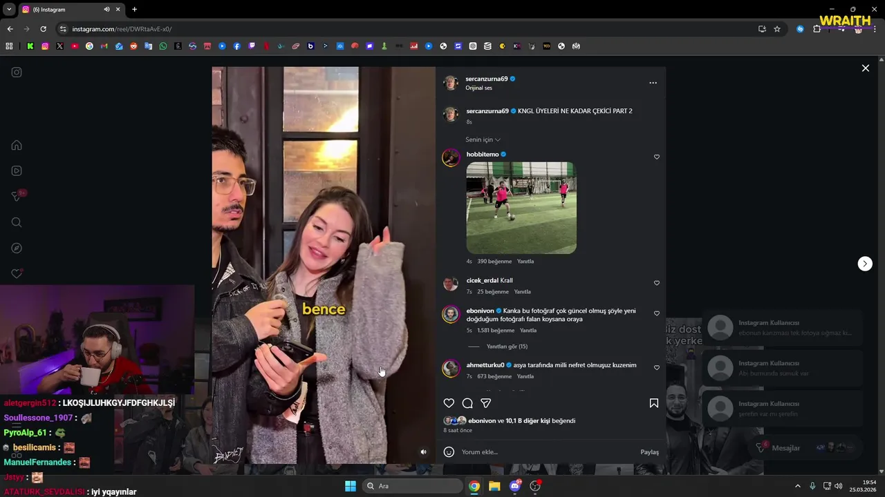The height and width of the screenshot is (497, 885).
Task: Go to next reel arrow
Action: [x=865, y=264]
